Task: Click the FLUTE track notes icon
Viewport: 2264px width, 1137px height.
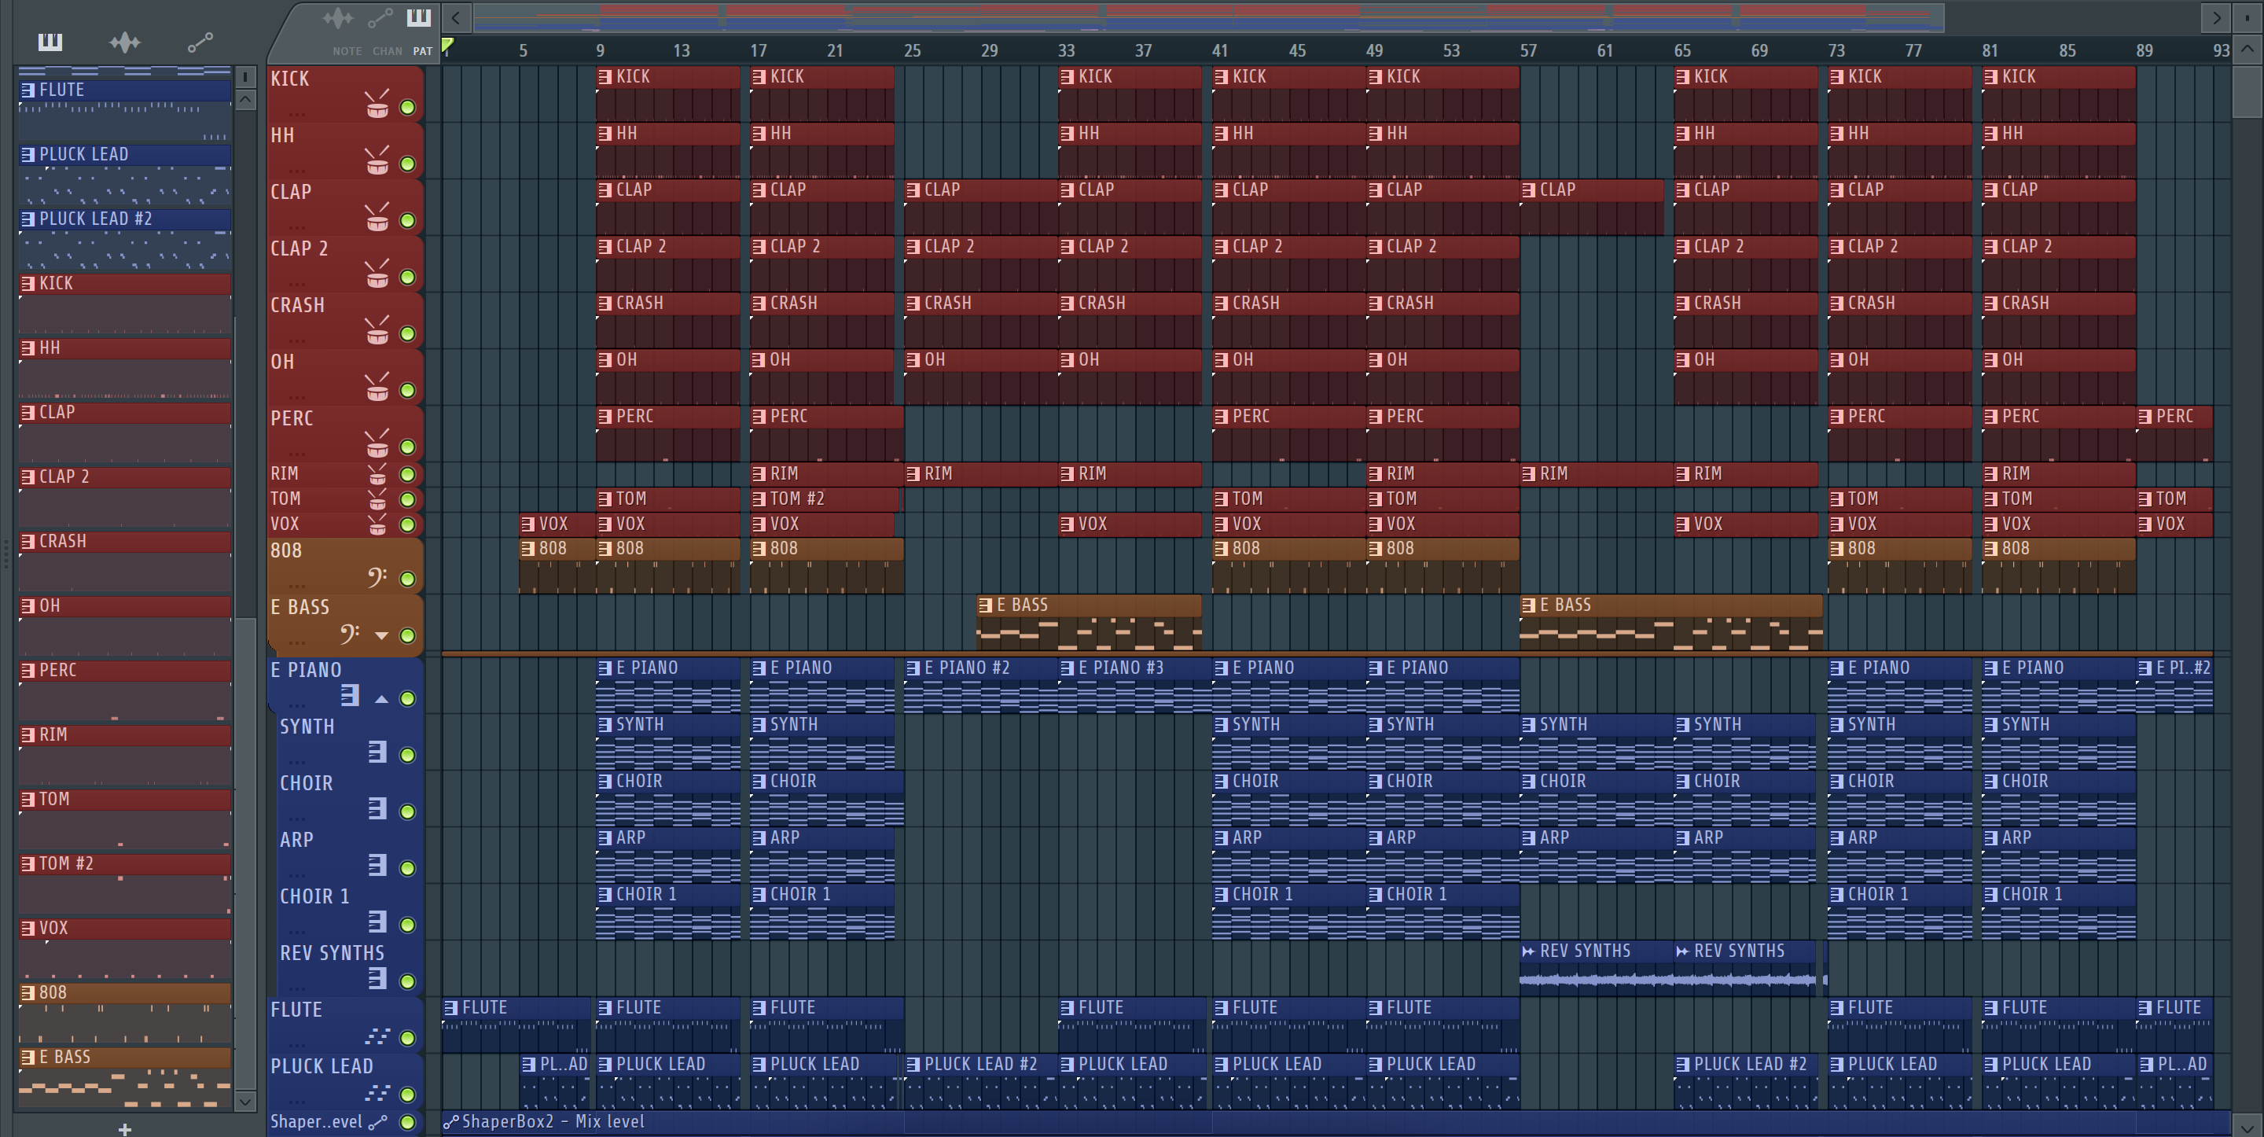Action: point(377,1036)
